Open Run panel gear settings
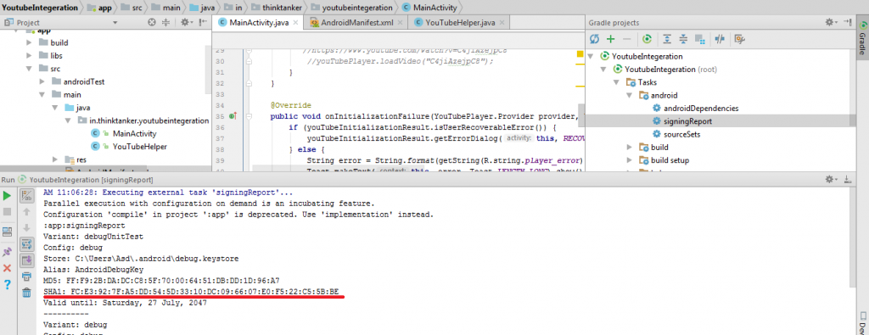This screenshot has width=869, height=335. pos(830,180)
